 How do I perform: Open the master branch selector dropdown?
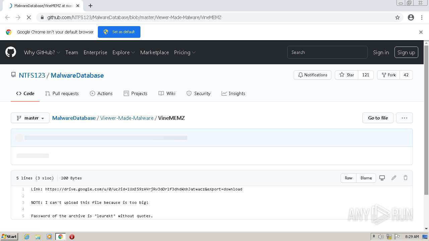30,118
